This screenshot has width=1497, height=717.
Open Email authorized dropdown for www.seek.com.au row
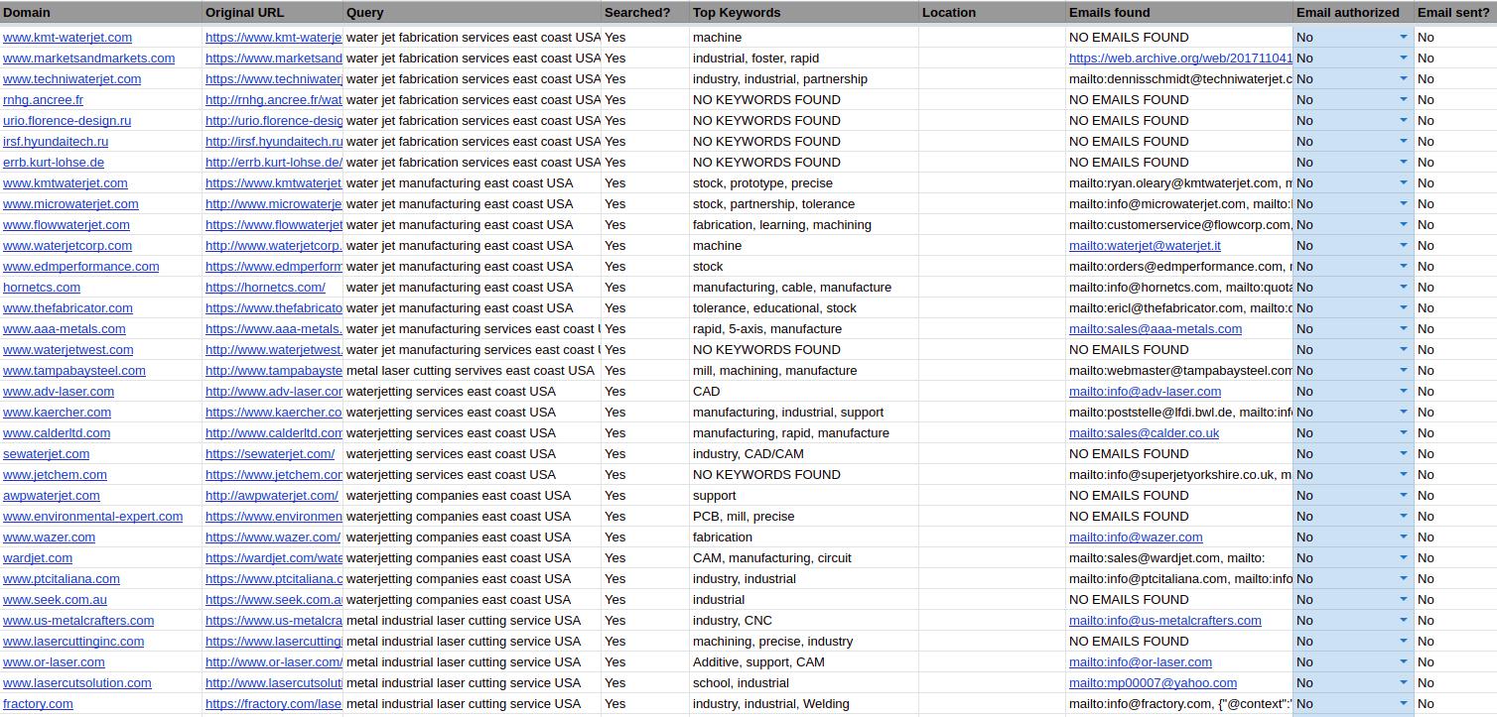click(1404, 599)
